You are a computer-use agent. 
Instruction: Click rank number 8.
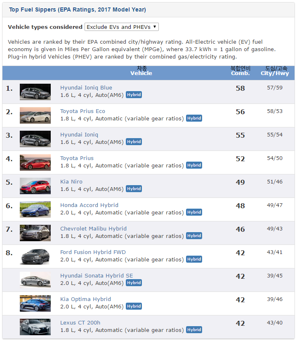9,253
